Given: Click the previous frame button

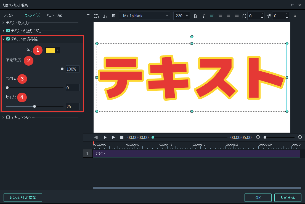Looking at the screenshot, I should pyautogui.click(x=96, y=137).
